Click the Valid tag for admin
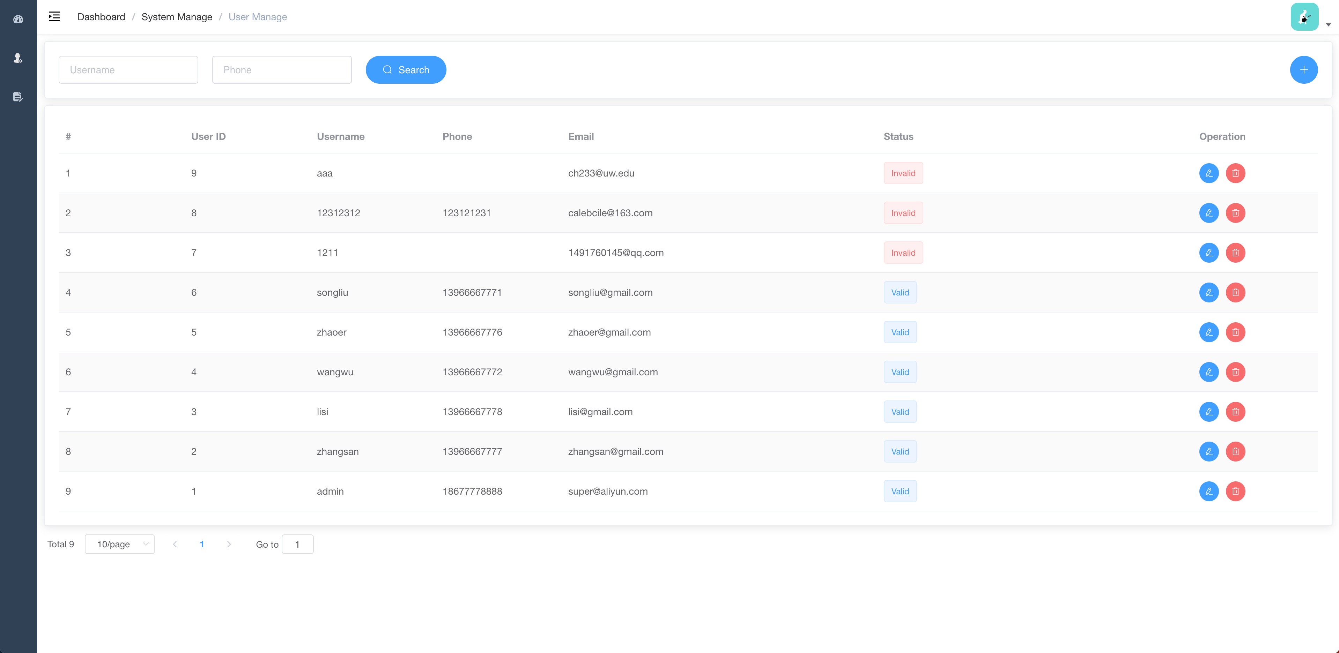 coord(900,491)
